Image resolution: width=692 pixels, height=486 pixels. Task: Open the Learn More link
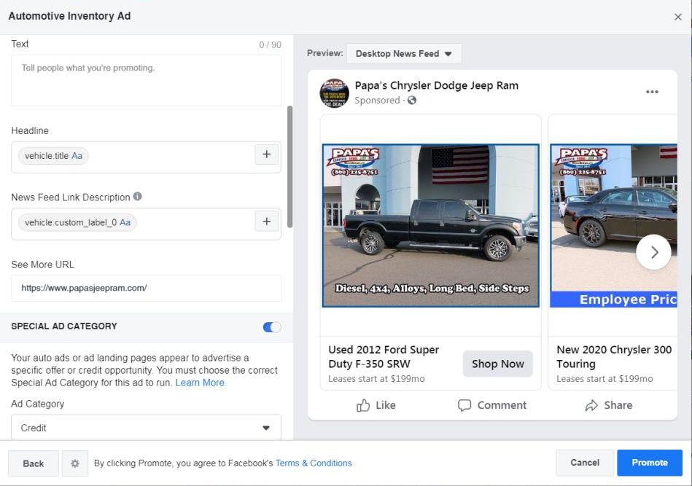[x=201, y=383]
